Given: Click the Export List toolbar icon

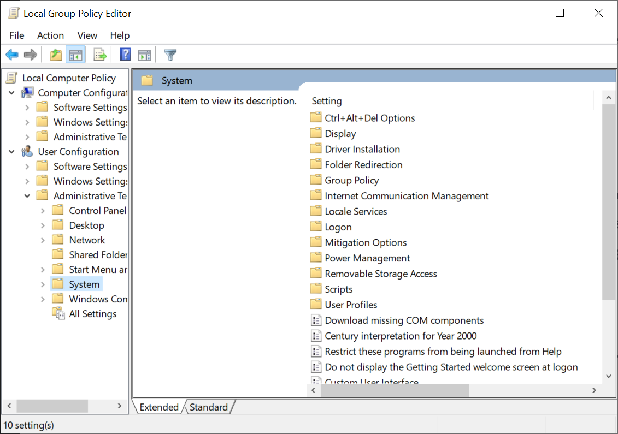Looking at the screenshot, I should [x=100, y=55].
